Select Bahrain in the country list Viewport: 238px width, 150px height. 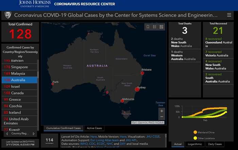[19, 61]
